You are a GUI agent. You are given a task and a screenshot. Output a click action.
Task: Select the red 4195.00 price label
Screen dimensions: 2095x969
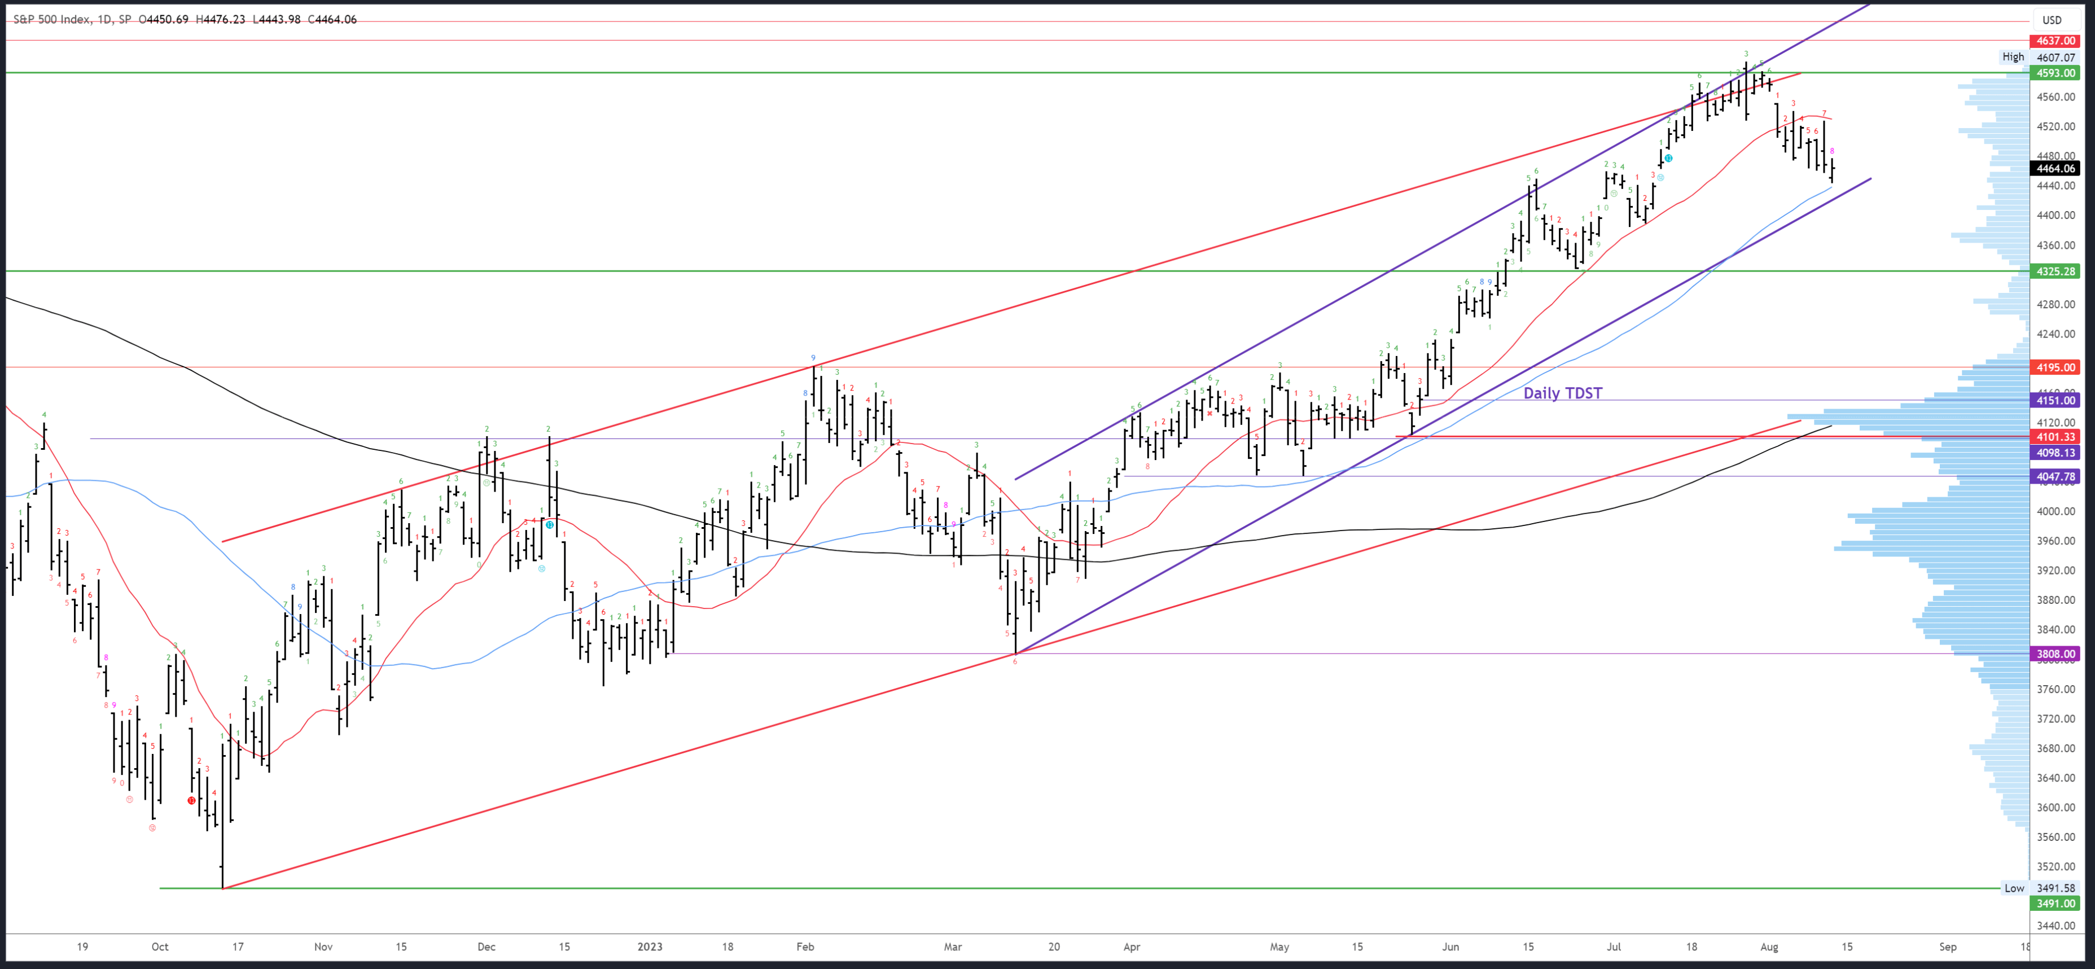pos(2054,367)
